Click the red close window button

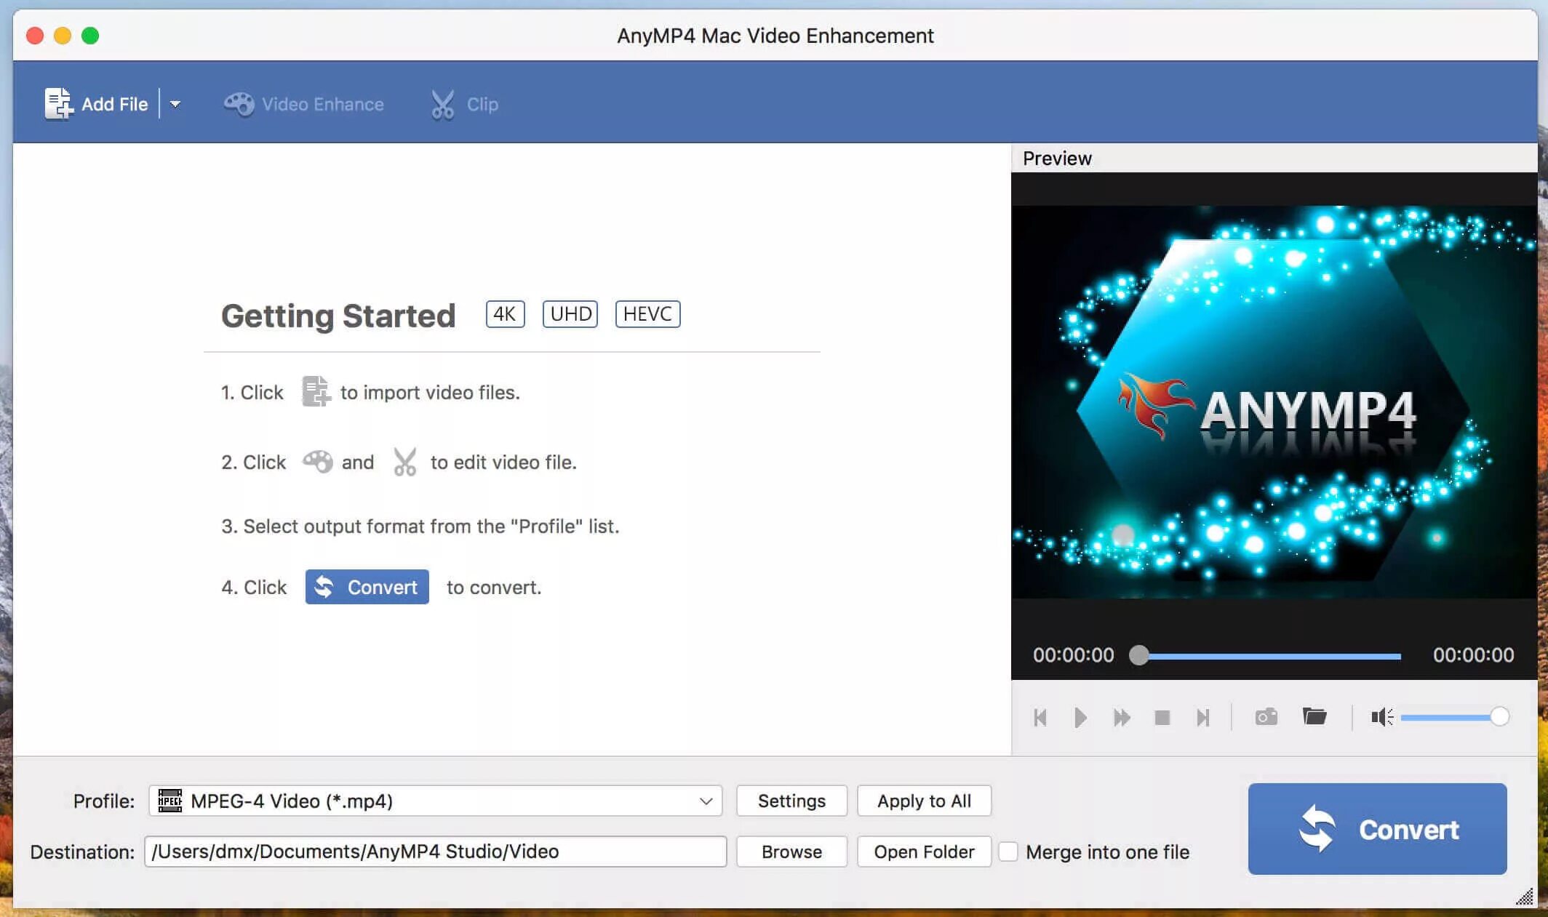pyautogui.click(x=35, y=36)
